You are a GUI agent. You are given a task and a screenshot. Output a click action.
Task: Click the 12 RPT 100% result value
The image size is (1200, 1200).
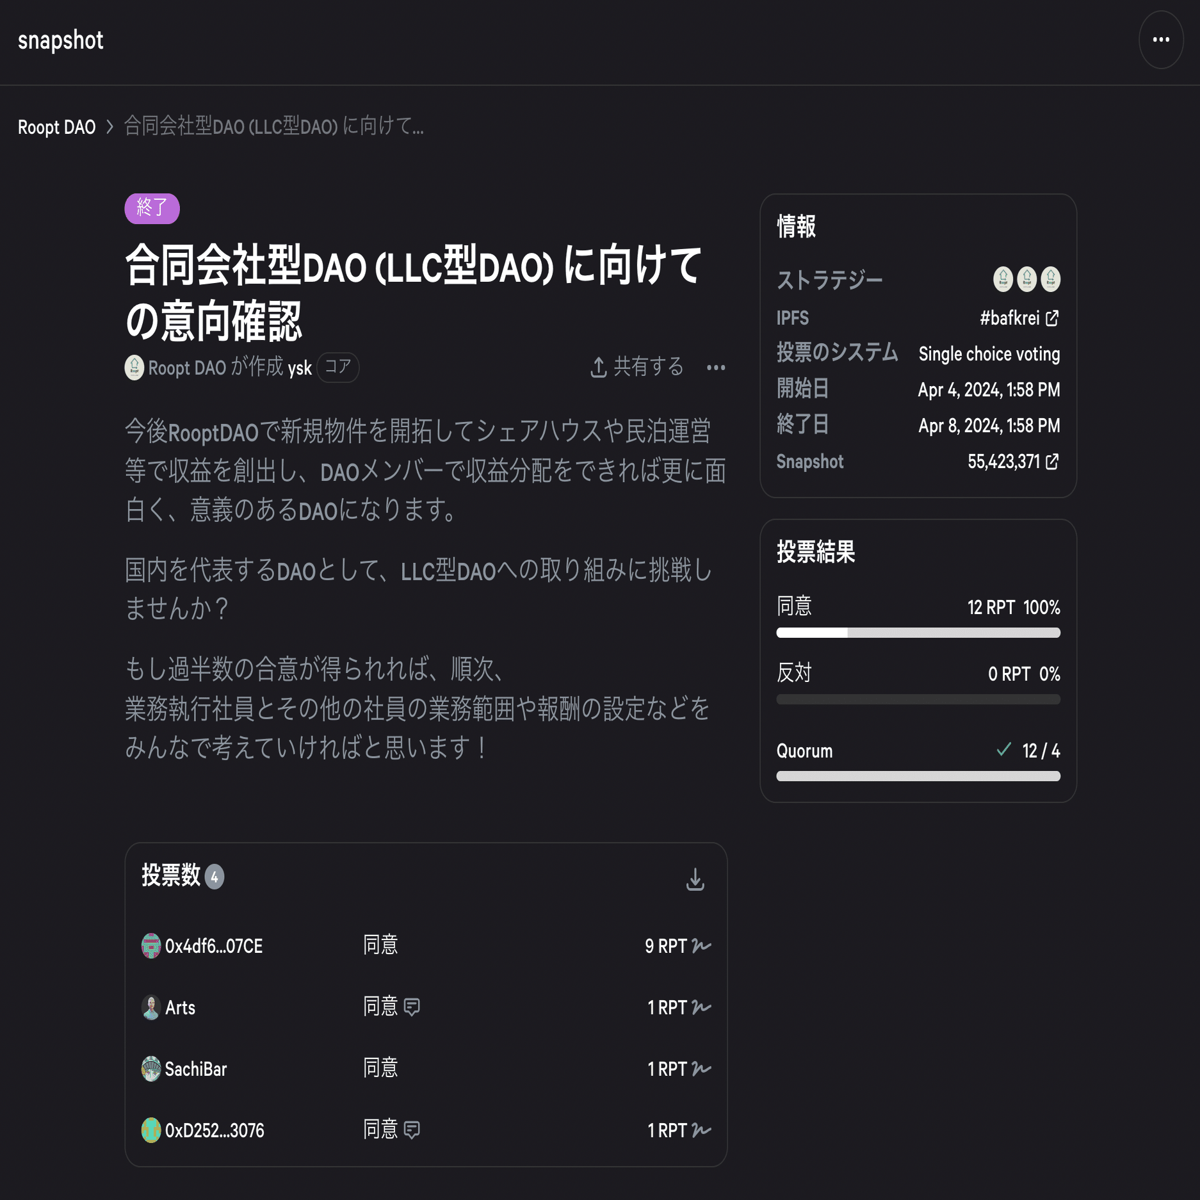(x=1013, y=607)
